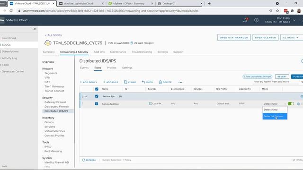Image resolution: width=303 pixels, height=170 pixels.
Task: Select Detect Only option
Action: tap(275, 110)
